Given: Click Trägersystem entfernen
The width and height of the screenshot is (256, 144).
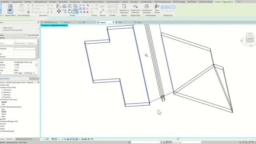Looking at the screenshot, I should [135, 9].
